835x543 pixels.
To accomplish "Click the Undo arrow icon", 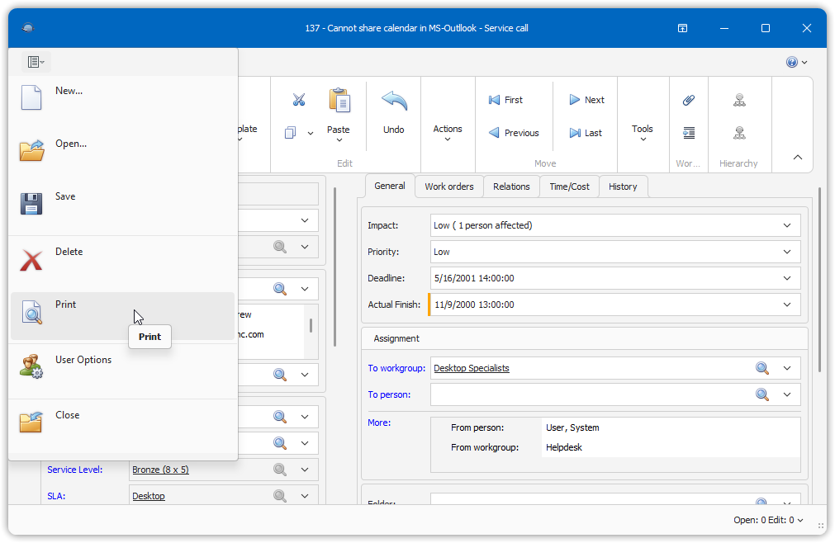I will click(x=394, y=102).
